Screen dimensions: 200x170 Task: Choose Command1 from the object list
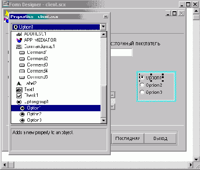tap(56, 52)
